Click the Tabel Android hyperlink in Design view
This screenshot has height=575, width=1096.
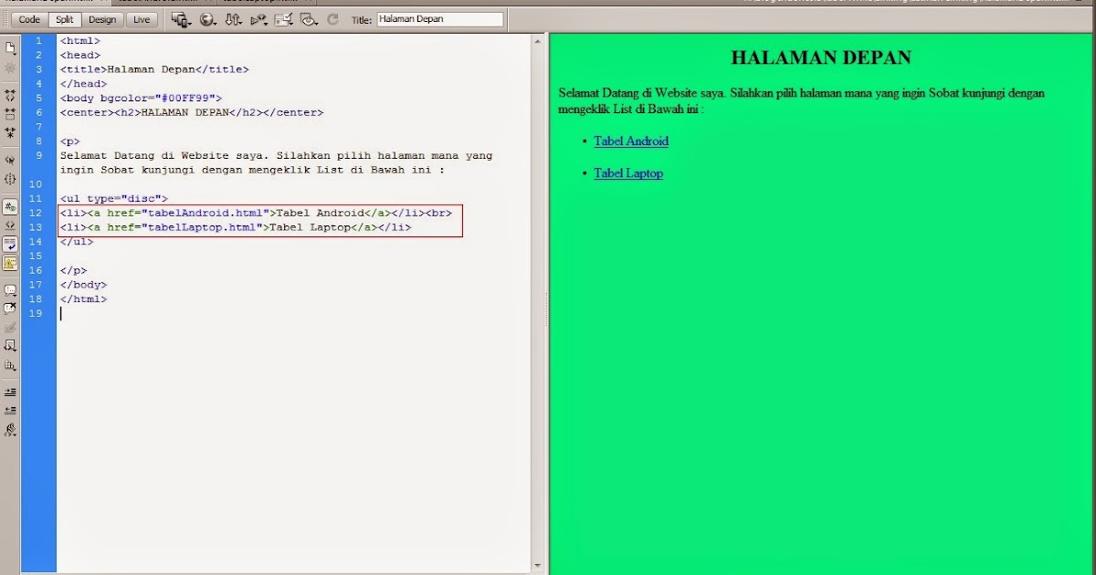631,141
